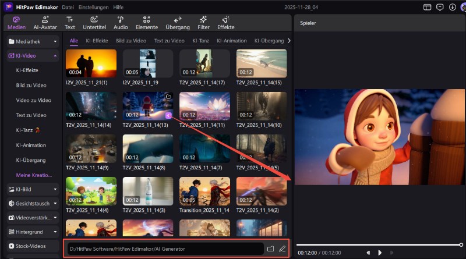Expand the Hintergrund section
Screen dimensions: 466x259
pos(33,232)
